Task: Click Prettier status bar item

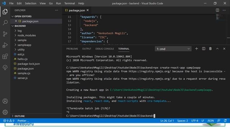Action: [23, 121]
